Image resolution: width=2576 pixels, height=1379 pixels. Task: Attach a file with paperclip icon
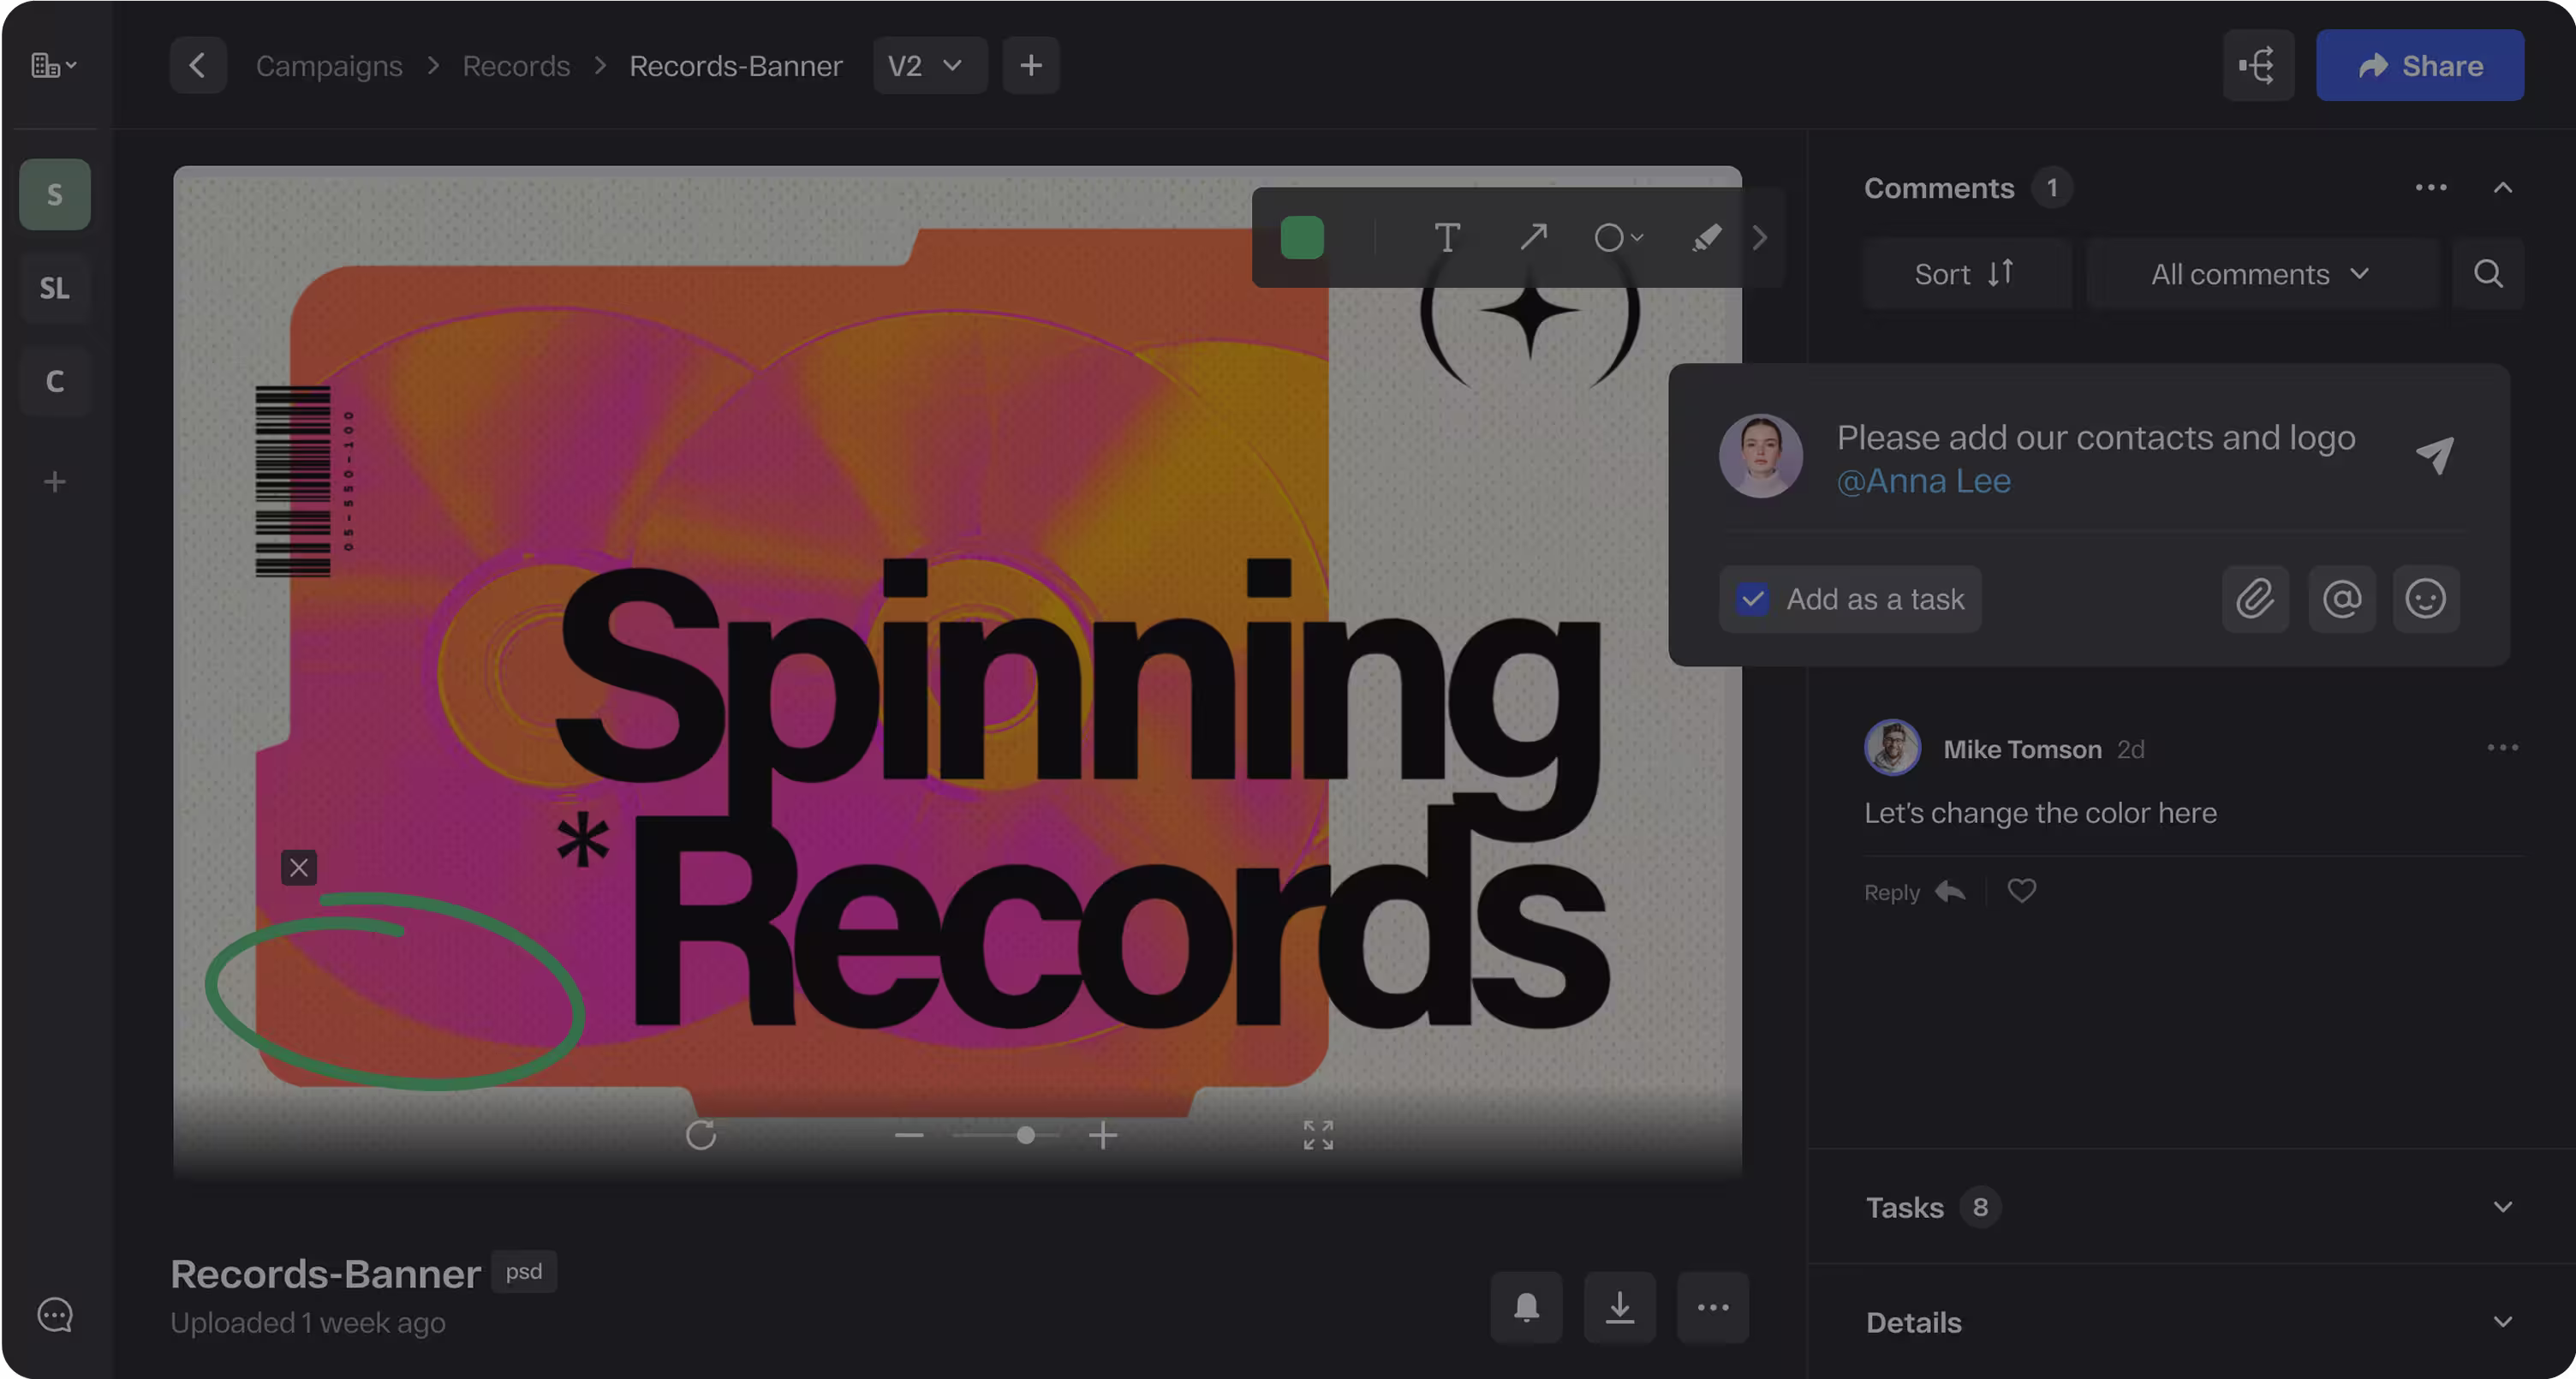click(2255, 599)
